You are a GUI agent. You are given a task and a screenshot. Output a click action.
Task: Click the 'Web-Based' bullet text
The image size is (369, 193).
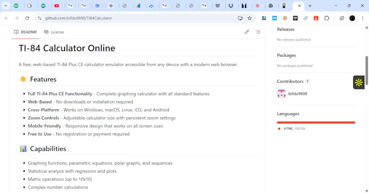(x=40, y=102)
